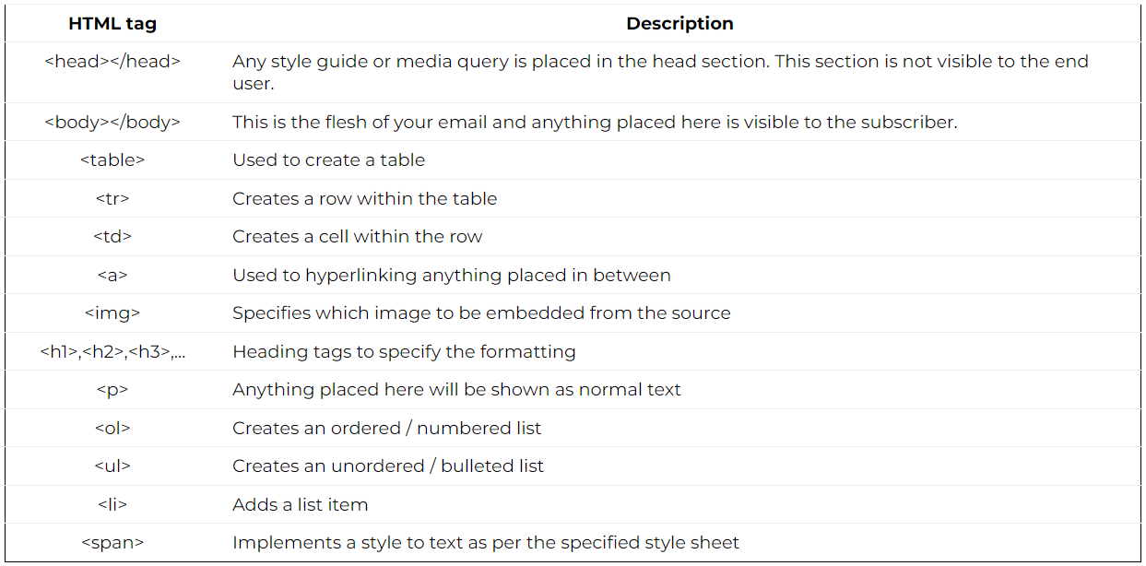Click the <li> tag cell

click(112, 504)
